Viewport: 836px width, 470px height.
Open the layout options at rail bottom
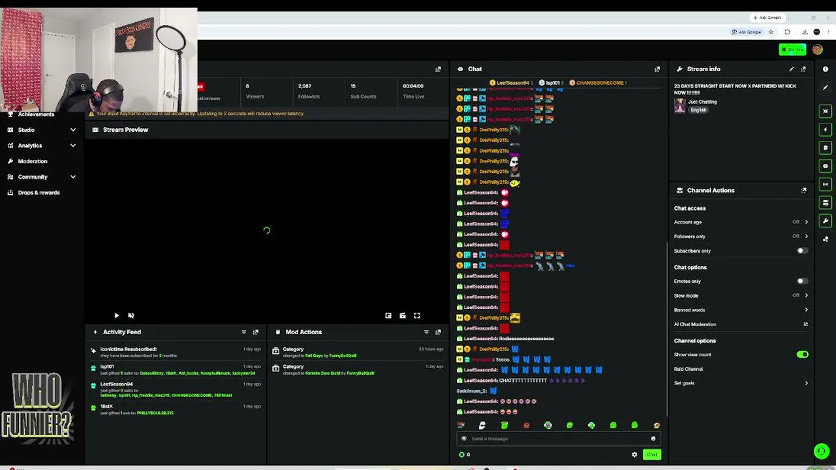(826, 240)
